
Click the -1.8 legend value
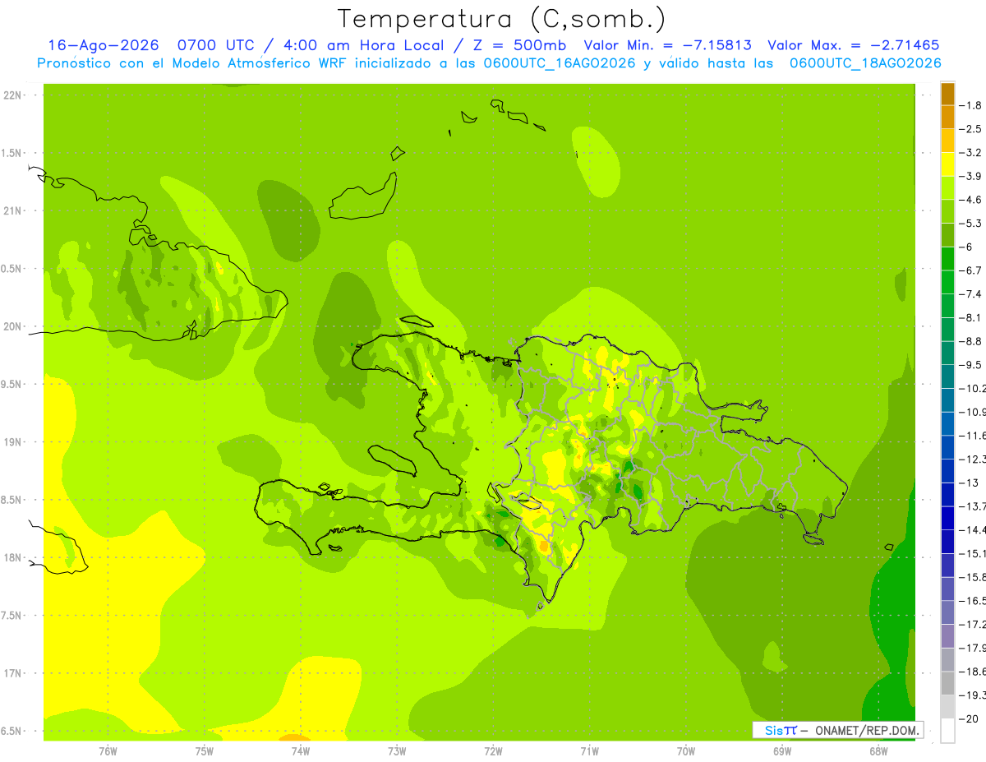pyautogui.click(x=970, y=106)
